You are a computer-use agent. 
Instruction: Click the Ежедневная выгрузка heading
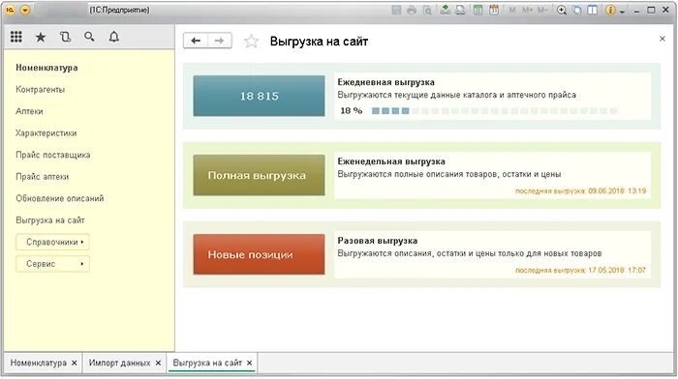click(386, 82)
